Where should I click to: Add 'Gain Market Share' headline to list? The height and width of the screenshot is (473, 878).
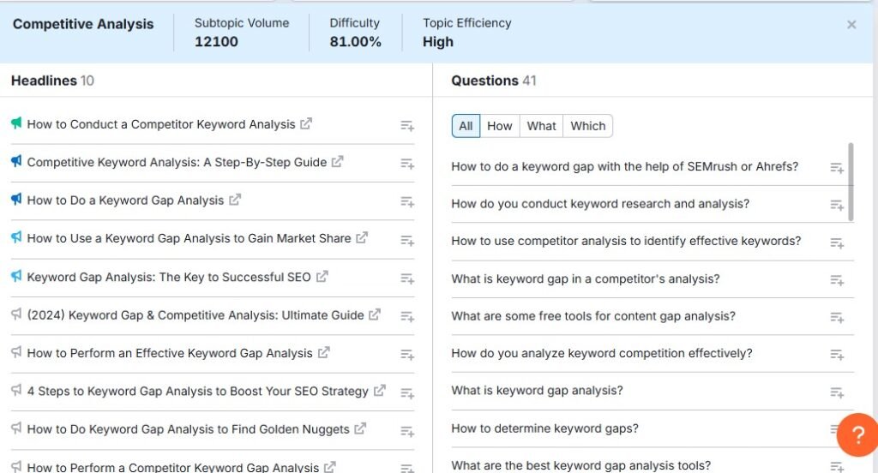pyautogui.click(x=407, y=240)
